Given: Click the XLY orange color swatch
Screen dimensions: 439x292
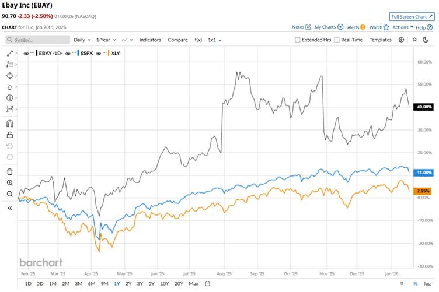Looking at the screenshot, I should (107, 53).
